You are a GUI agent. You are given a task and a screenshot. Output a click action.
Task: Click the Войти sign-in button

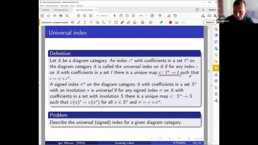(x=212, y=10)
